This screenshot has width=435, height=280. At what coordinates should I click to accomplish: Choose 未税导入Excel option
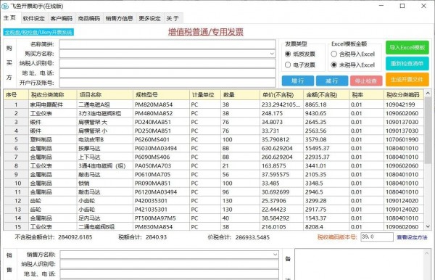click(334, 65)
